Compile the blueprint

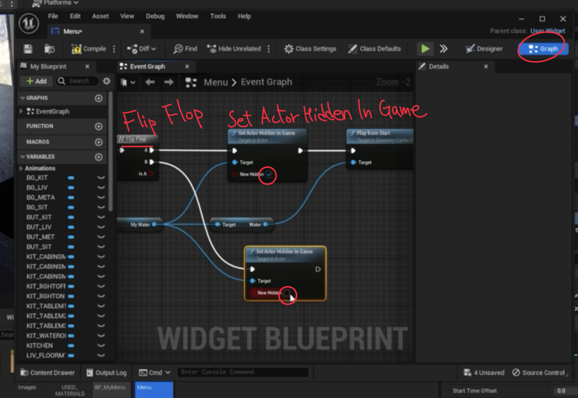[x=88, y=49]
